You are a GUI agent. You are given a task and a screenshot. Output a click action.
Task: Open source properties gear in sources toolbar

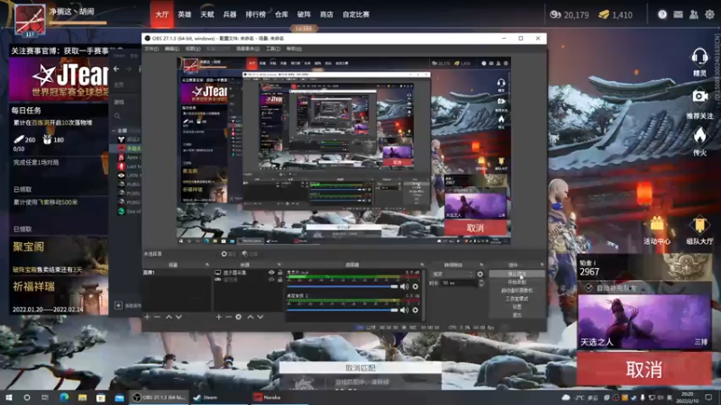(238, 317)
